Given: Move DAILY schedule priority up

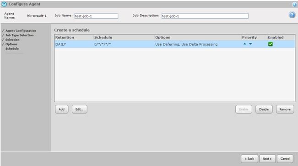Looking at the screenshot, I should click(245, 44).
